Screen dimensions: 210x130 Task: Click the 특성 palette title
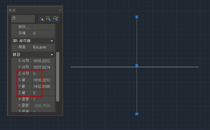12,10
